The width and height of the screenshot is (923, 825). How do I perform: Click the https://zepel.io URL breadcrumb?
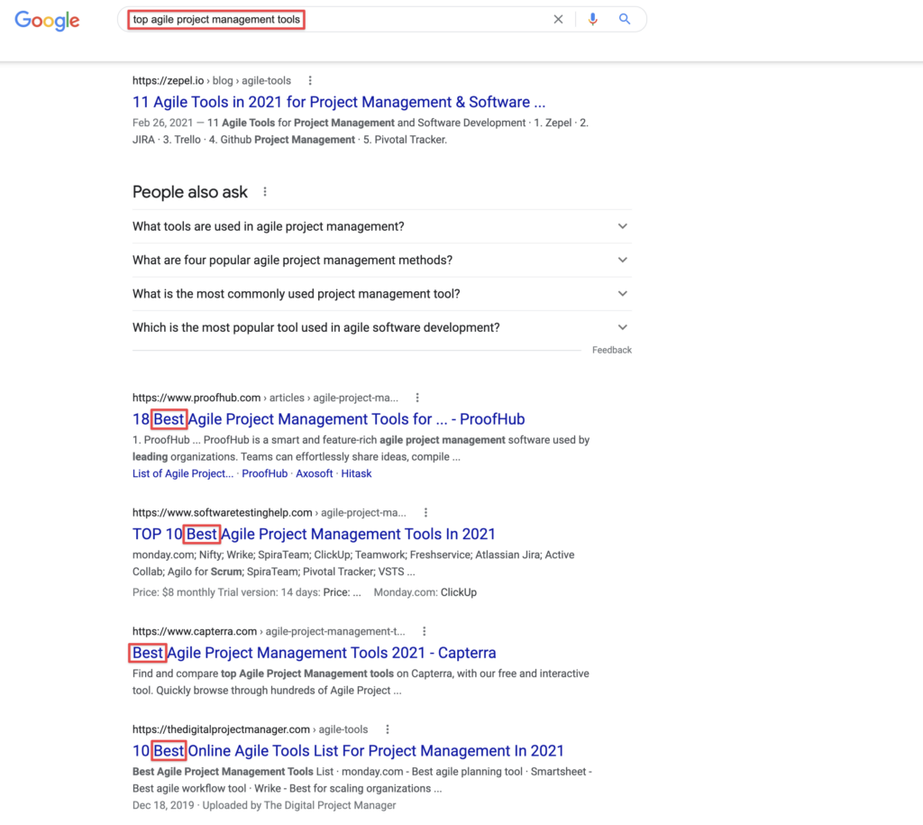[212, 80]
